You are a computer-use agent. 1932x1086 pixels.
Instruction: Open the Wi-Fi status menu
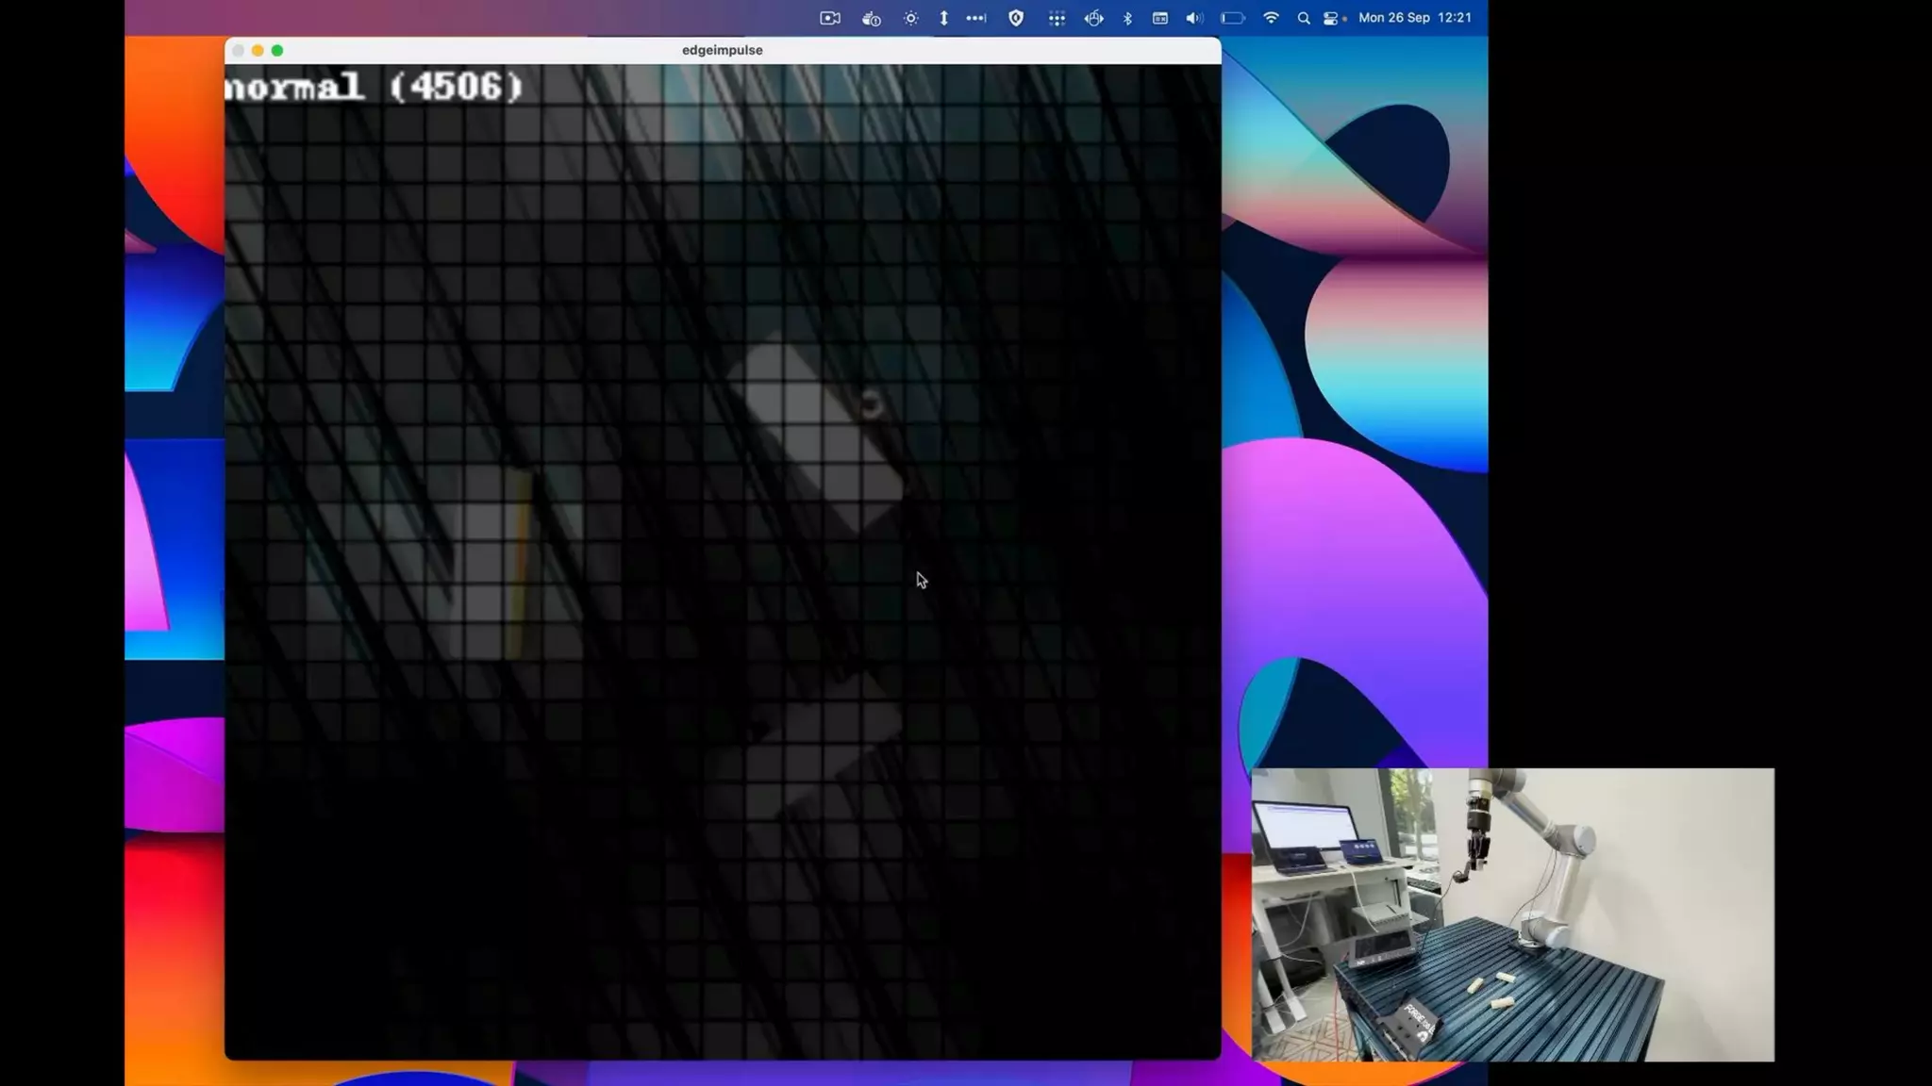[x=1271, y=18]
